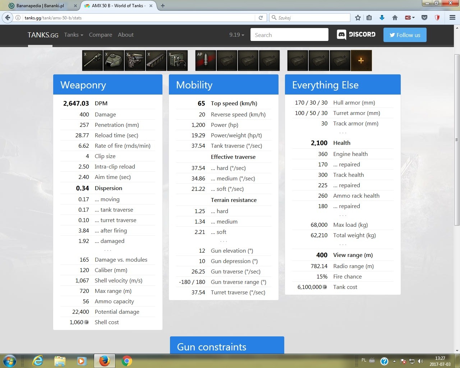The height and width of the screenshot is (368, 460).
Task: Go to Firefox home page icon
Action: pyautogui.click(x=395, y=18)
